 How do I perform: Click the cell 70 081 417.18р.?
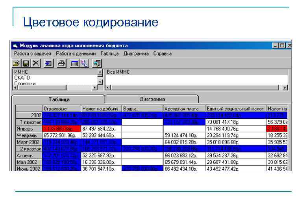coord(236,122)
